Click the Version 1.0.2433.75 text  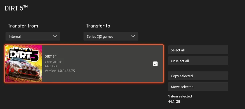pos(60,71)
